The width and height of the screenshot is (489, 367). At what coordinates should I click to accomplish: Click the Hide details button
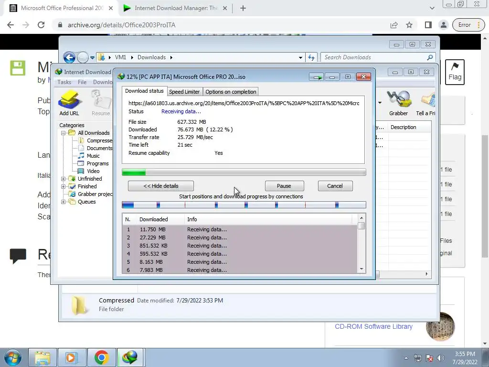161,186
